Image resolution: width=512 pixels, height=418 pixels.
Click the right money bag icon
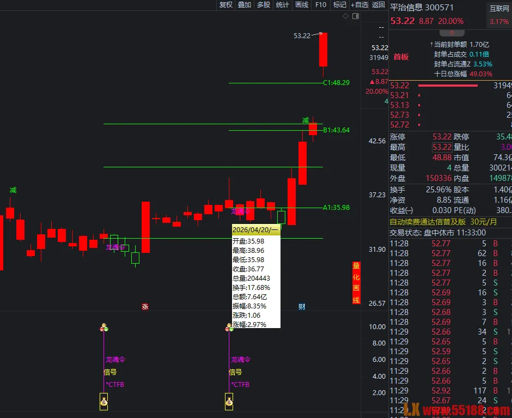(229, 402)
